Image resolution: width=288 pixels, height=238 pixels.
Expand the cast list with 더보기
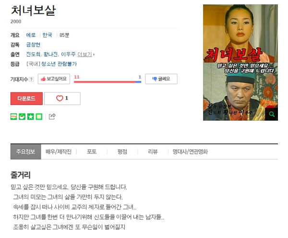(86, 54)
